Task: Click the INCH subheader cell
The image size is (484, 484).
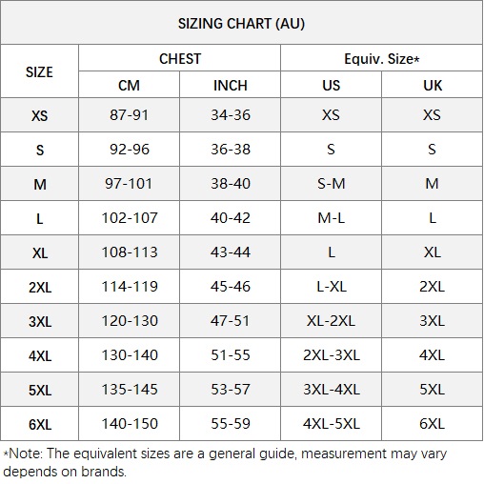Action: 231,86
